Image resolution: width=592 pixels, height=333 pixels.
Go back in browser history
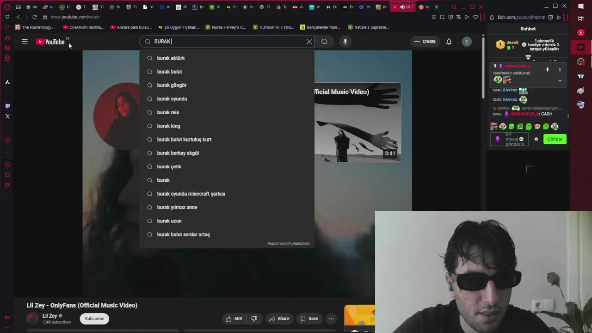pyautogui.click(x=18, y=17)
